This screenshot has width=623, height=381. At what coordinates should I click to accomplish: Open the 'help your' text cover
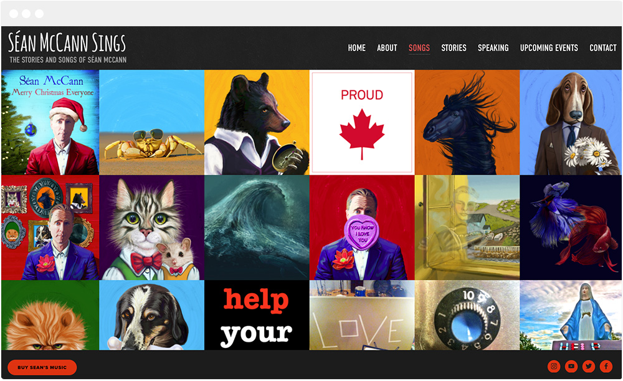(257, 316)
